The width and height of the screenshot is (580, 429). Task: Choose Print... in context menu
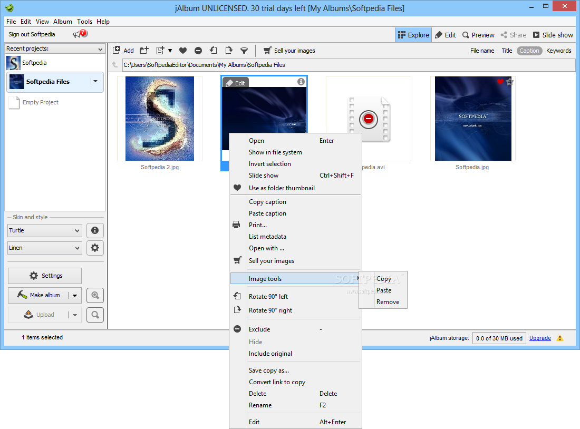click(x=295, y=225)
